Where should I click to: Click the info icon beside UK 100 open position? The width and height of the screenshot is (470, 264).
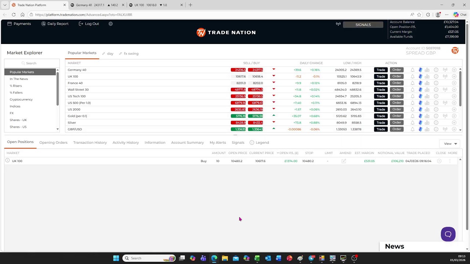[x=7, y=161]
